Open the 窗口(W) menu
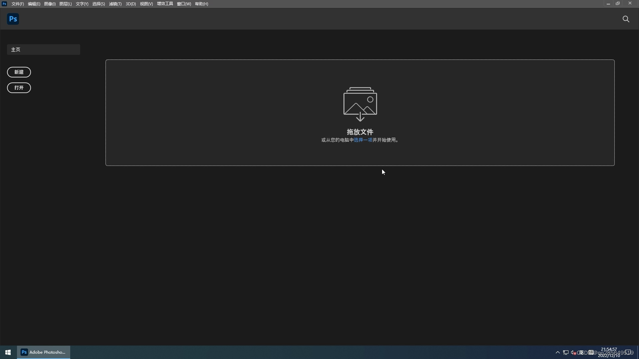 click(184, 4)
